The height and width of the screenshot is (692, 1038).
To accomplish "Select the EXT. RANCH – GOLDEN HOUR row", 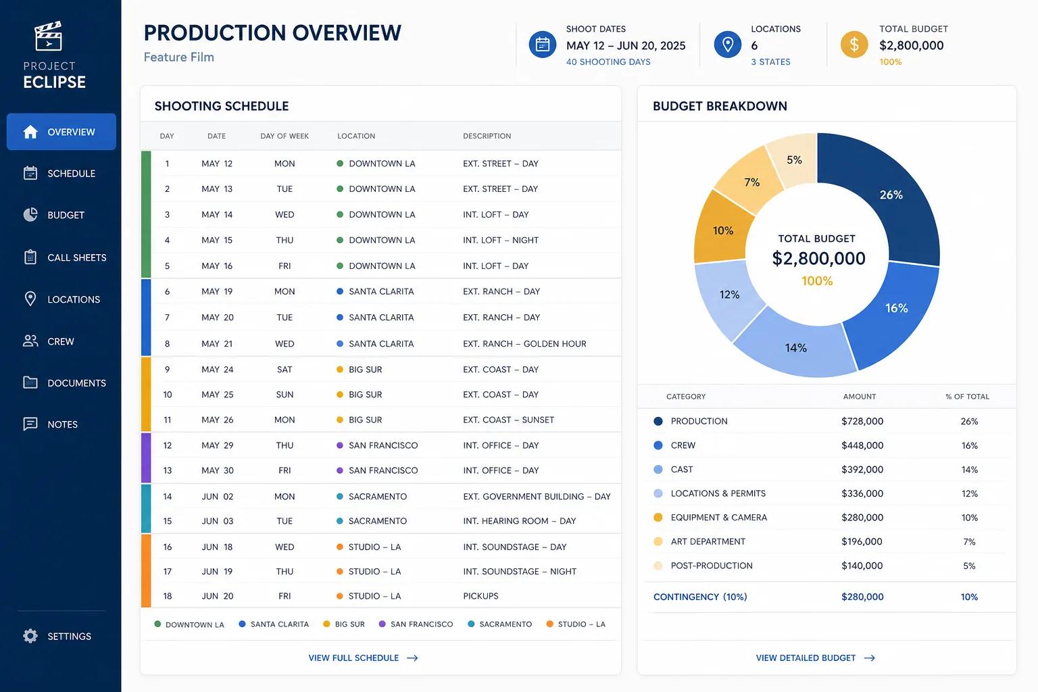I will 380,343.
